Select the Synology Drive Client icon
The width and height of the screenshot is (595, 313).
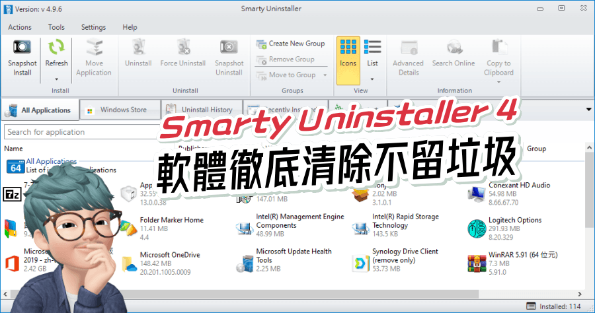[360, 263]
